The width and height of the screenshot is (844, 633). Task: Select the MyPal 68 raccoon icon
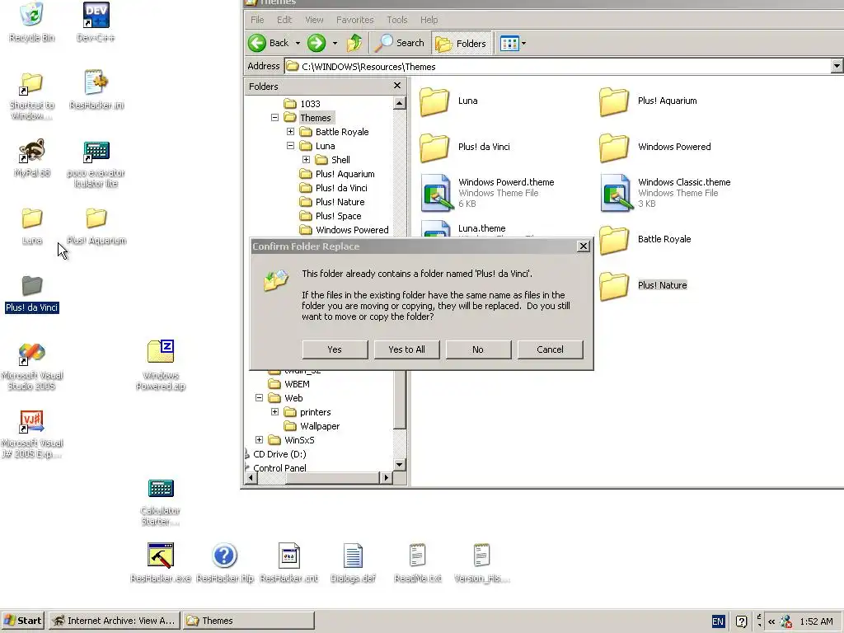click(32, 151)
